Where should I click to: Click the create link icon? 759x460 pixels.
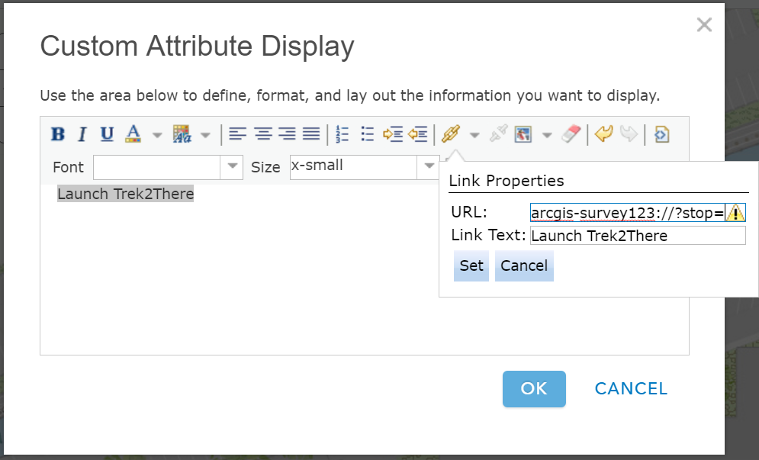tap(451, 135)
